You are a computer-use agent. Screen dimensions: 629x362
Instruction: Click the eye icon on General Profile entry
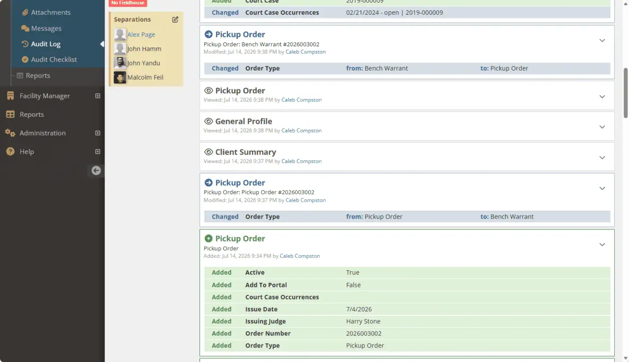[208, 121]
